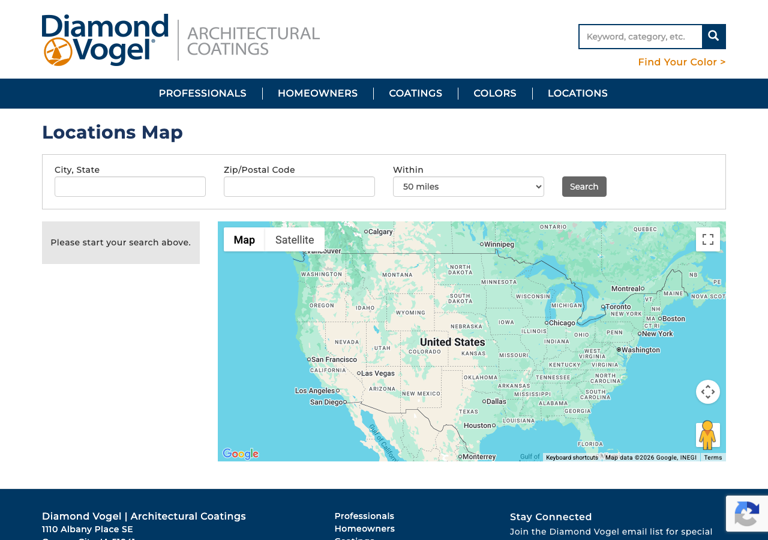The height and width of the screenshot is (540, 768).
Task: Click the Las Vegas map label
Action: pyautogui.click(x=378, y=373)
